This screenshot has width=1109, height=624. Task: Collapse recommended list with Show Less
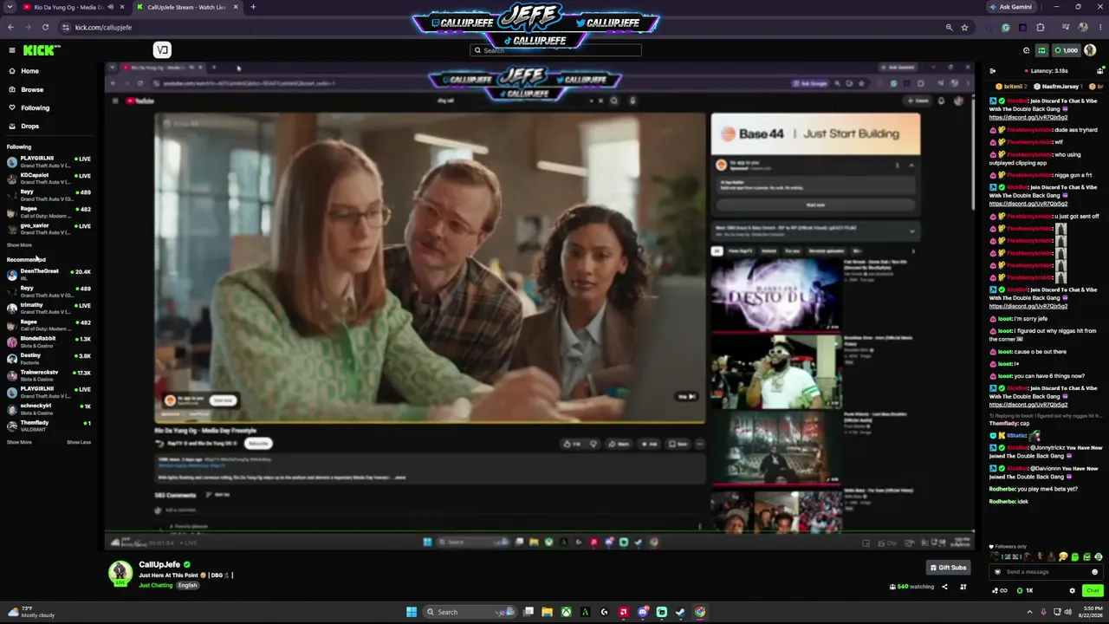point(79,442)
